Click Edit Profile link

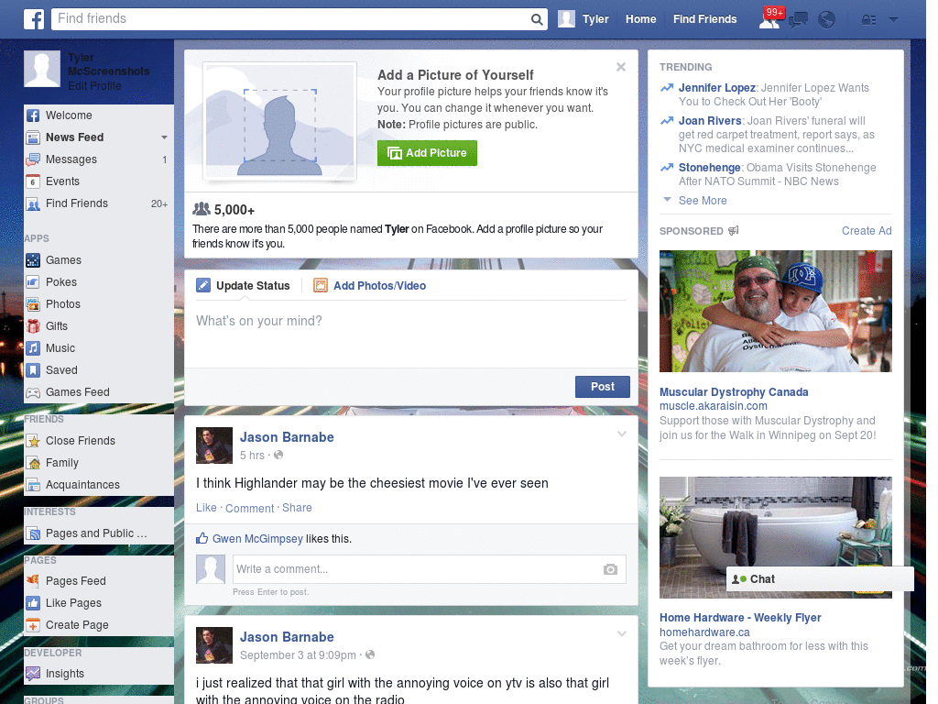click(x=94, y=86)
